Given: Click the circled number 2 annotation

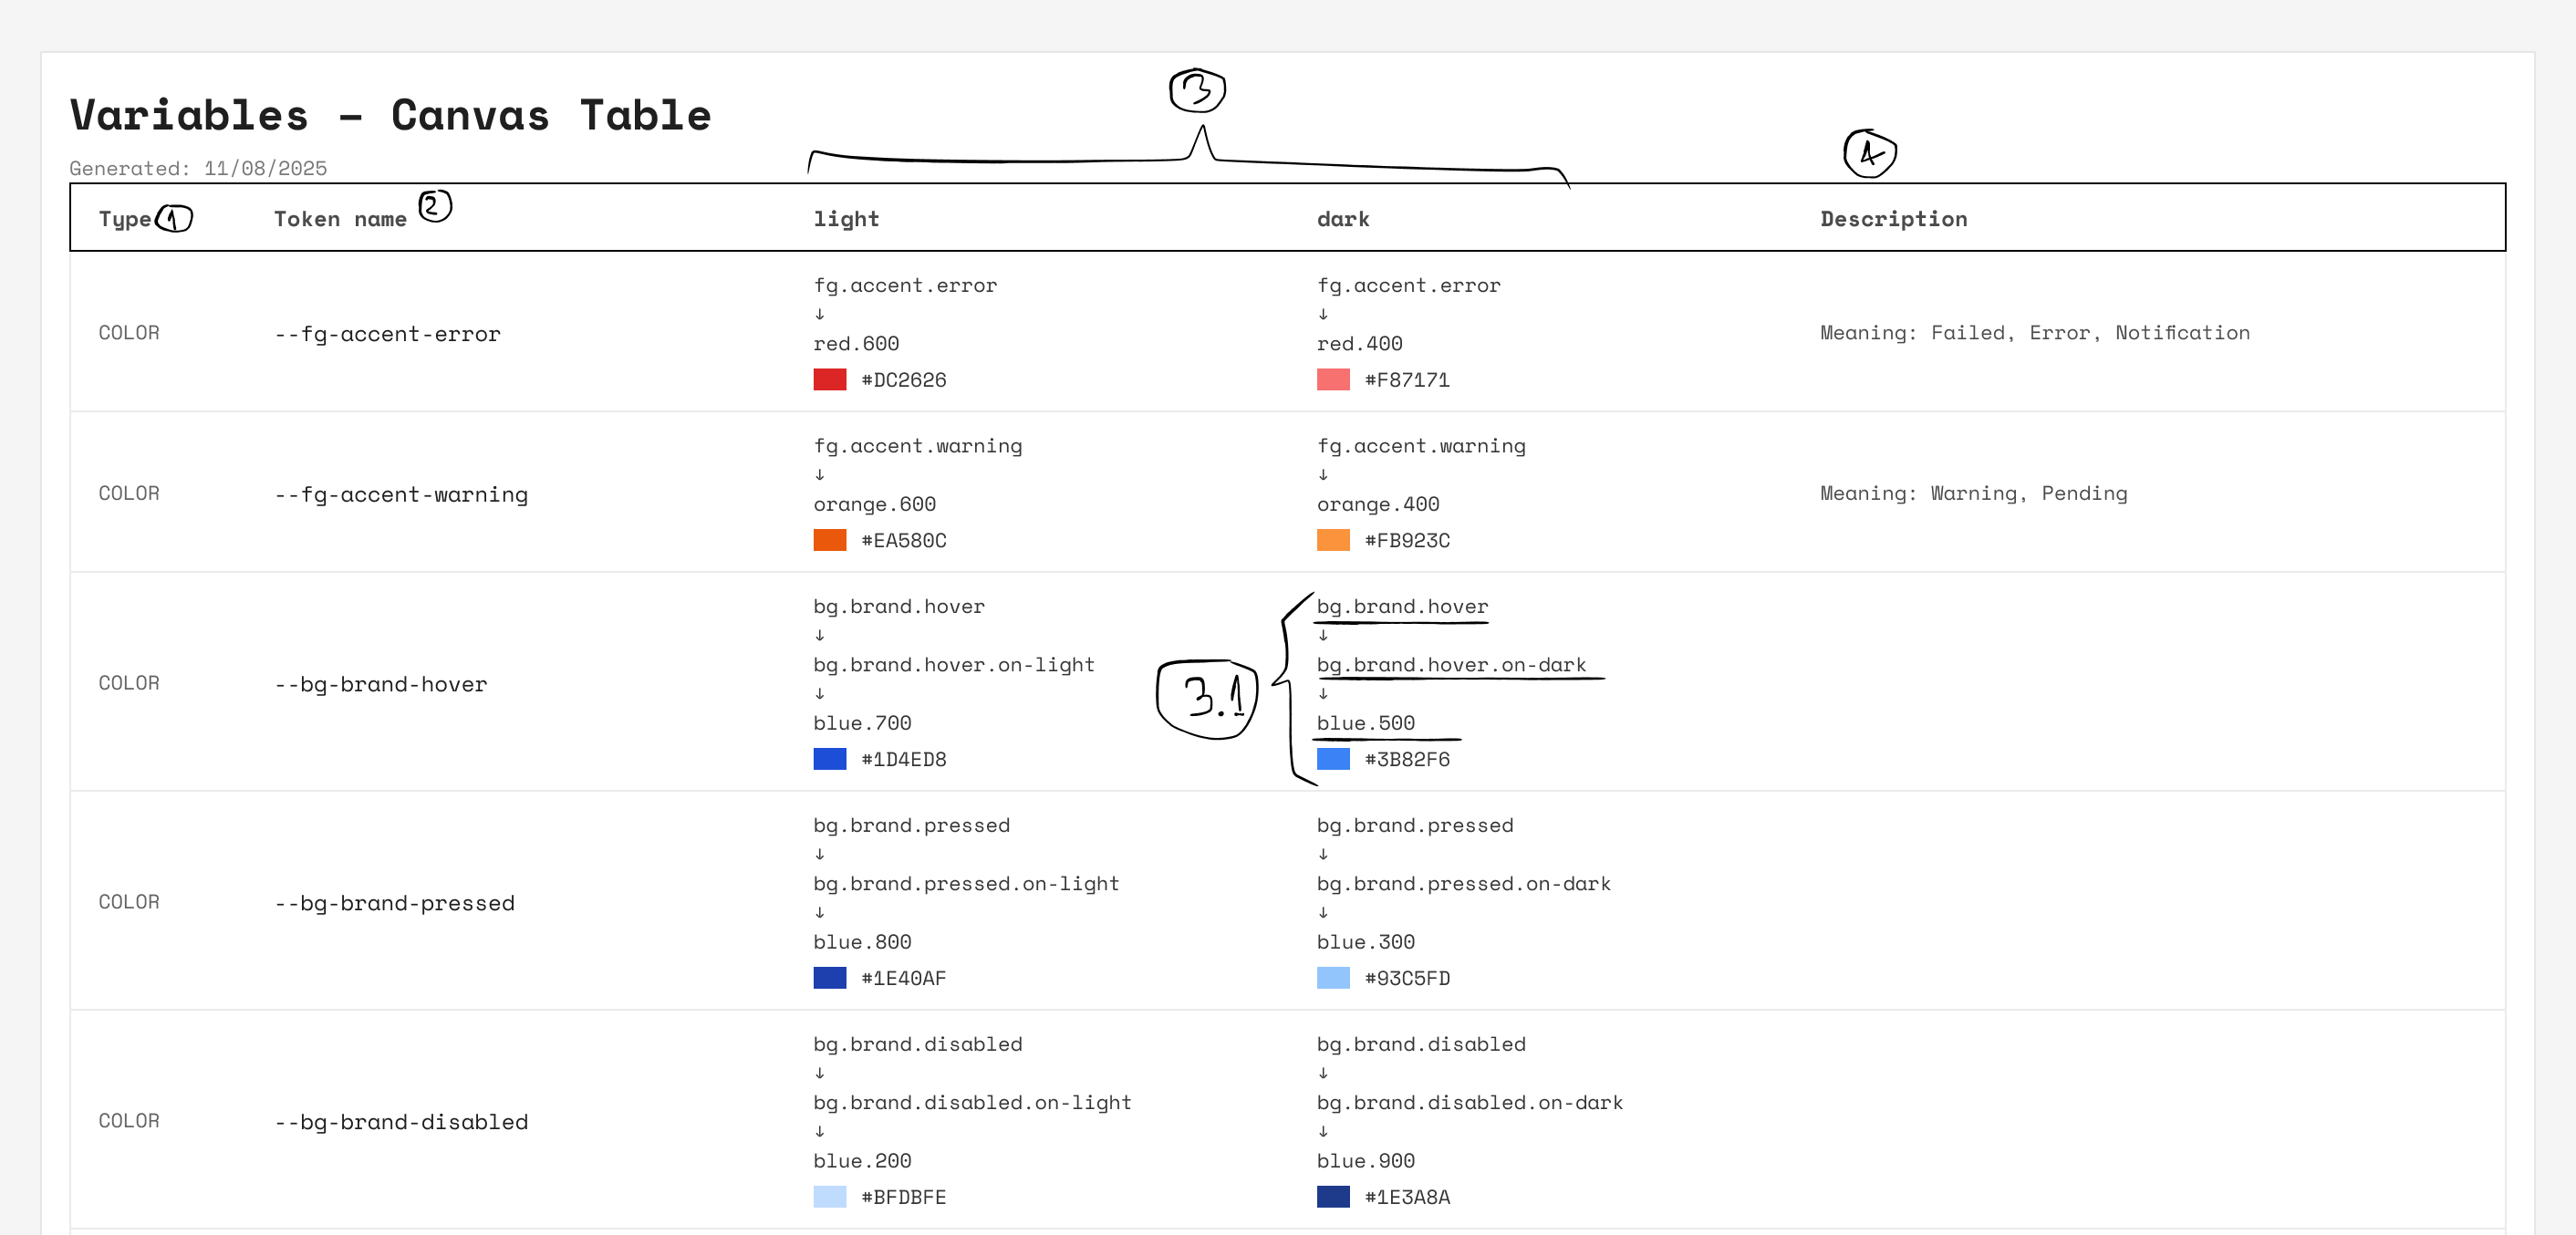Looking at the screenshot, I should 434,206.
